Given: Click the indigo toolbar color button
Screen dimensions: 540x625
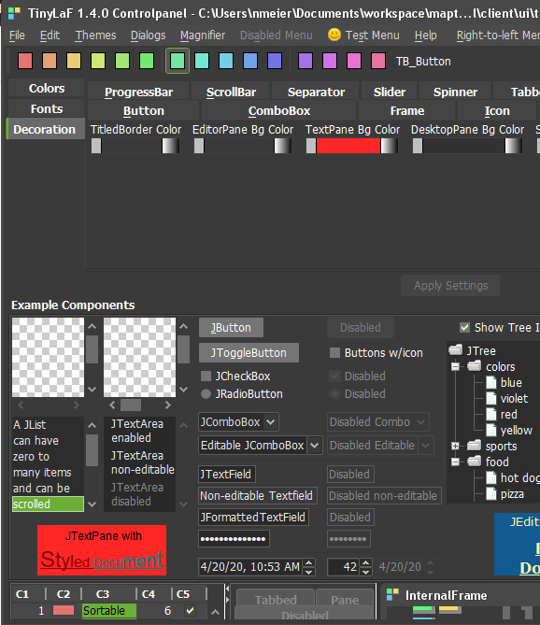Looking at the screenshot, I should point(275,61).
